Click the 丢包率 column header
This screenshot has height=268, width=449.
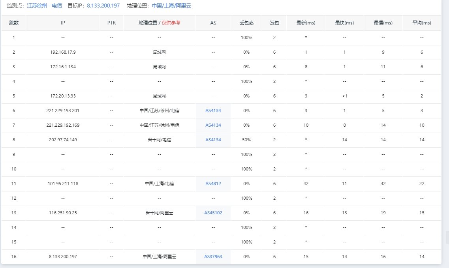246,23
